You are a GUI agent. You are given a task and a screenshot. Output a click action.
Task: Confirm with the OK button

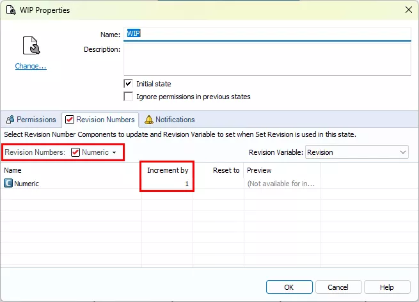[289, 287]
